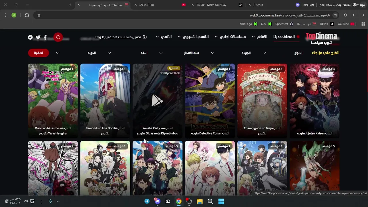
Task: Open the site search with the red magnifier button
Action: click(x=58, y=37)
